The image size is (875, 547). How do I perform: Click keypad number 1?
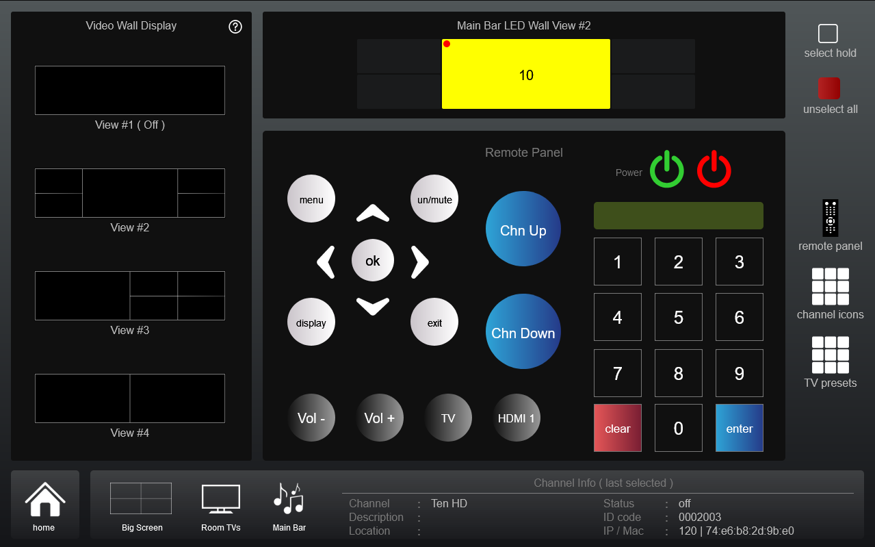click(618, 262)
